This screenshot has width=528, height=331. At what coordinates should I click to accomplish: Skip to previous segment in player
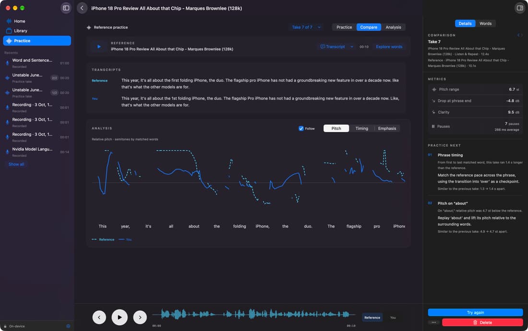[x=99, y=317]
